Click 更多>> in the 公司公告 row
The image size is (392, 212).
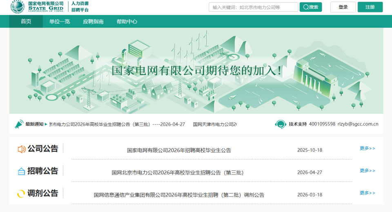(x=367, y=148)
